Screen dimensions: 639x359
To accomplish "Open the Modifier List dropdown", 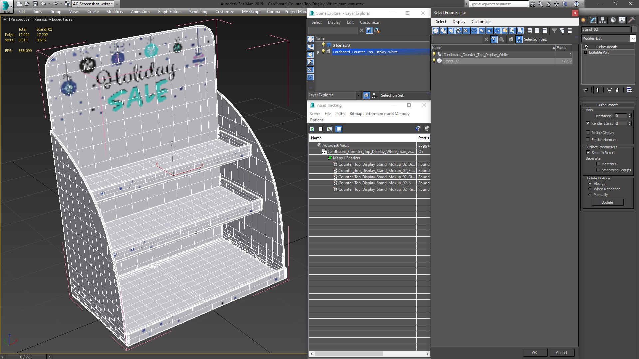I will (x=633, y=38).
